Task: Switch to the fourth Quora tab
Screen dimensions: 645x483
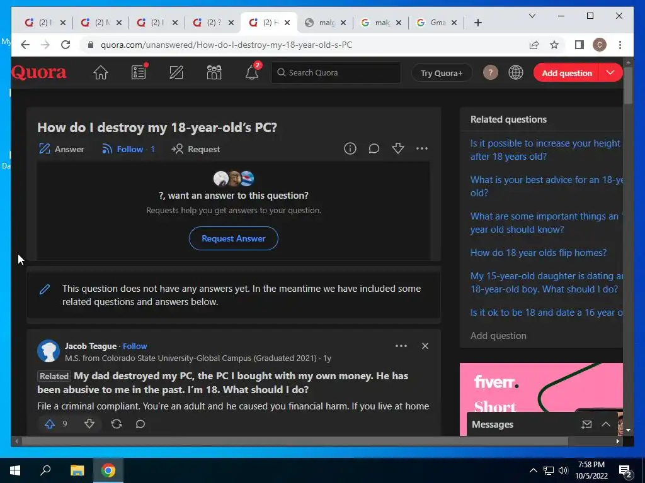Action: pyautogui.click(x=213, y=23)
